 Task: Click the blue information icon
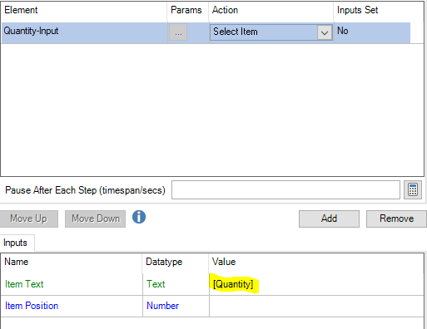[139, 217]
